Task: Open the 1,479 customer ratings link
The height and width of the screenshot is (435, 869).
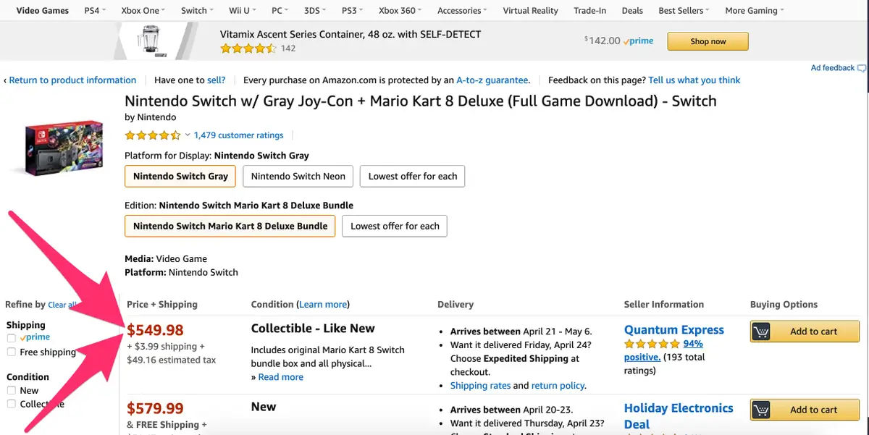Action: click(x=238, y=135)
